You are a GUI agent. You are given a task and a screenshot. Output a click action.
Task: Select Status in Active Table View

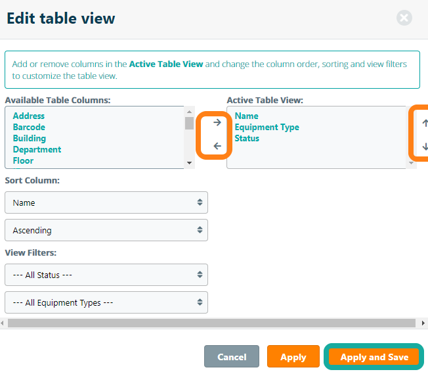pyautogui.click(x=247, y=139)
